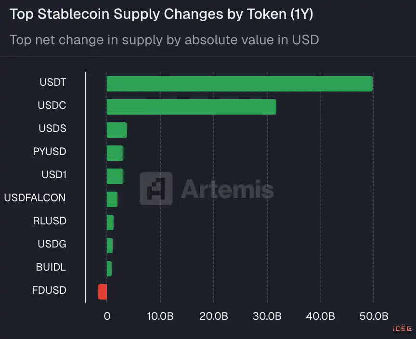Click the green USDC bar
416x339 pixels.
point(191,107)
